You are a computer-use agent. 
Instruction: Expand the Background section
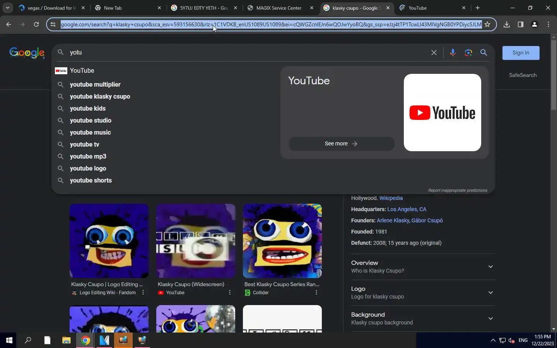[423, 318]
